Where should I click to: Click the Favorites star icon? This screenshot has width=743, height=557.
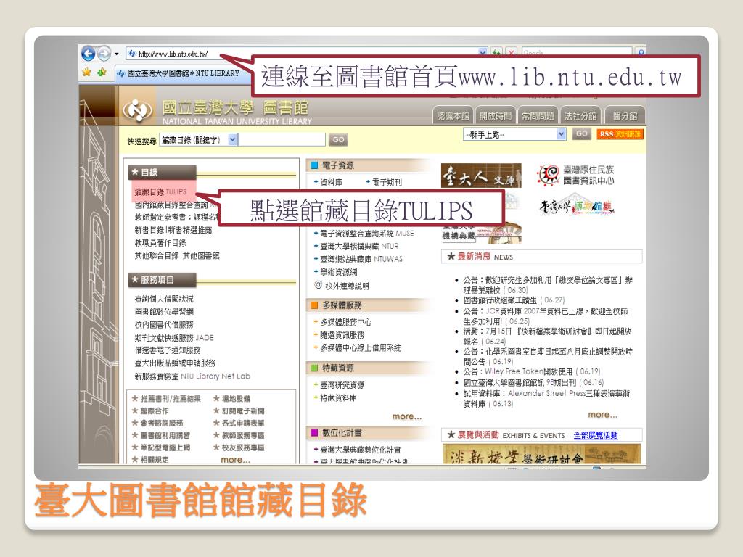pyautogui.click(x=86, y=72)
